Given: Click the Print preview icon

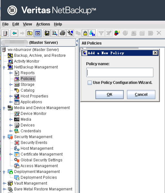Looking at the screenshot, I should coord(55,33).
